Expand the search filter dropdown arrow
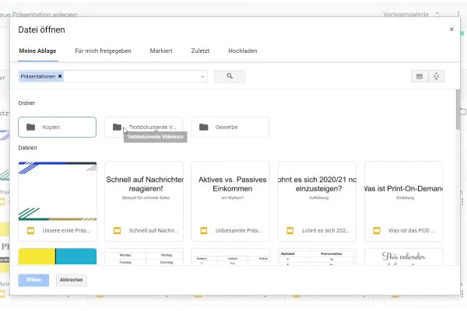 coord(202,77)
